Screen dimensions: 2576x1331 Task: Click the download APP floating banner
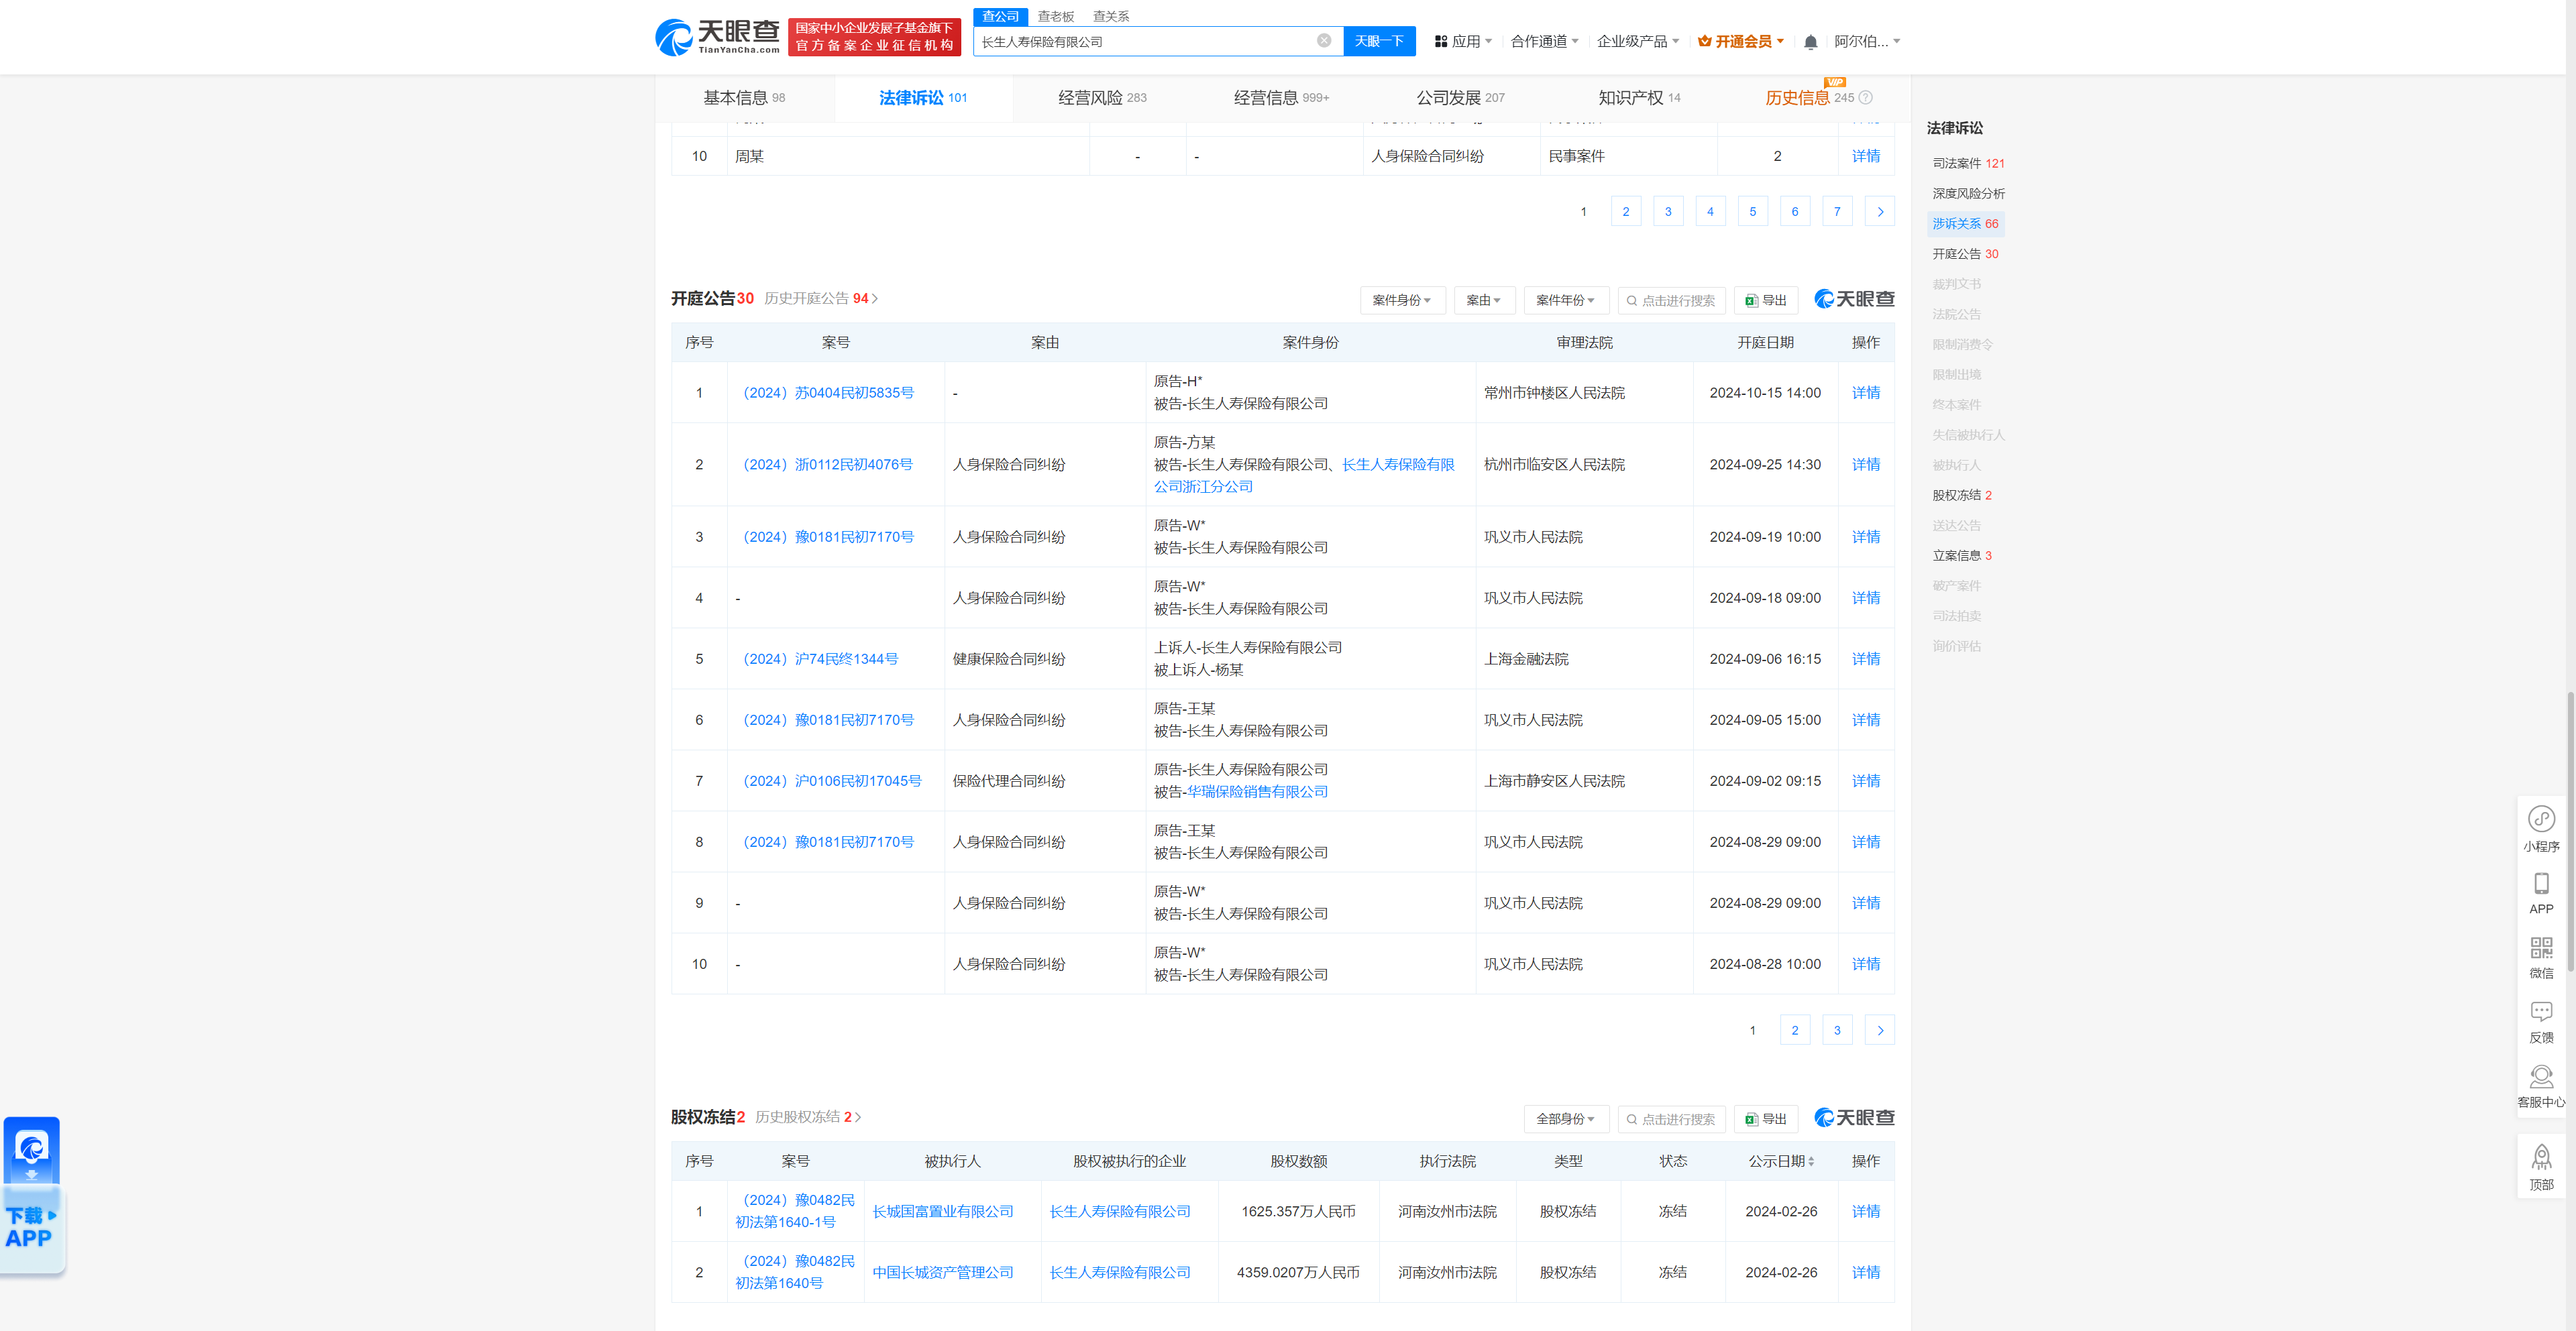tap(32, 1195)
